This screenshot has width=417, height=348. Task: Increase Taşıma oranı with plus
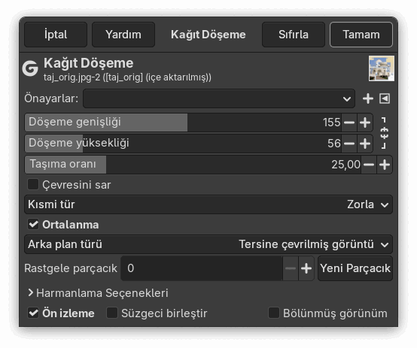click(x=385, y=165)
